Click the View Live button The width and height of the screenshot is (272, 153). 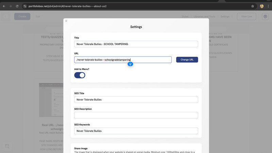click(246, 16)
